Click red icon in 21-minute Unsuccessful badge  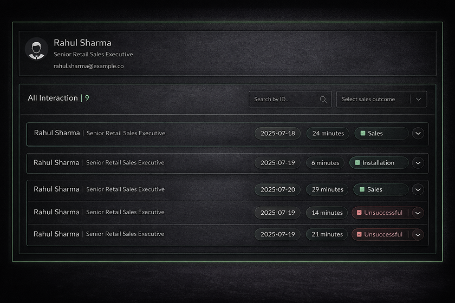click(359, 234)
